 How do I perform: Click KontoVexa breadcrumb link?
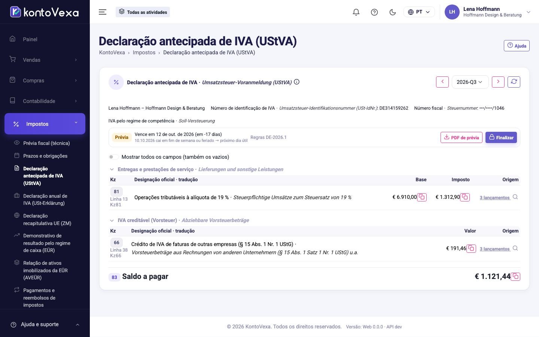click(112, 52)
